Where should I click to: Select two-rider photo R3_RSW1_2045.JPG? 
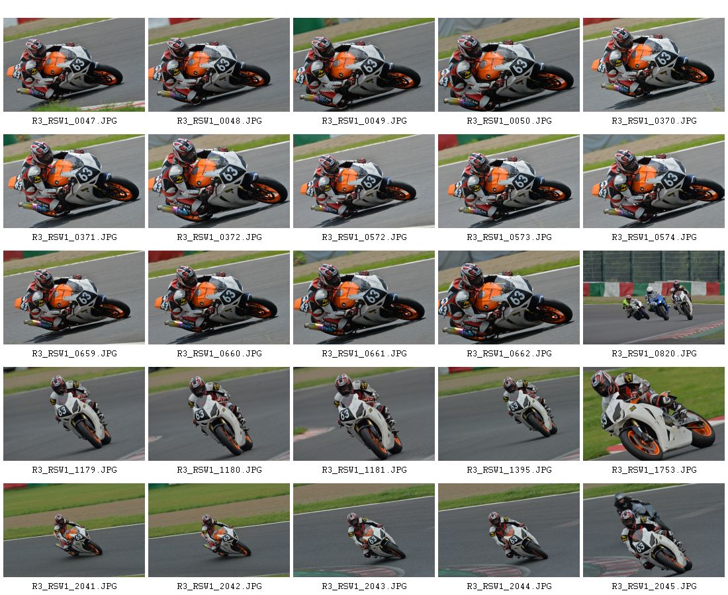(653, 530)
